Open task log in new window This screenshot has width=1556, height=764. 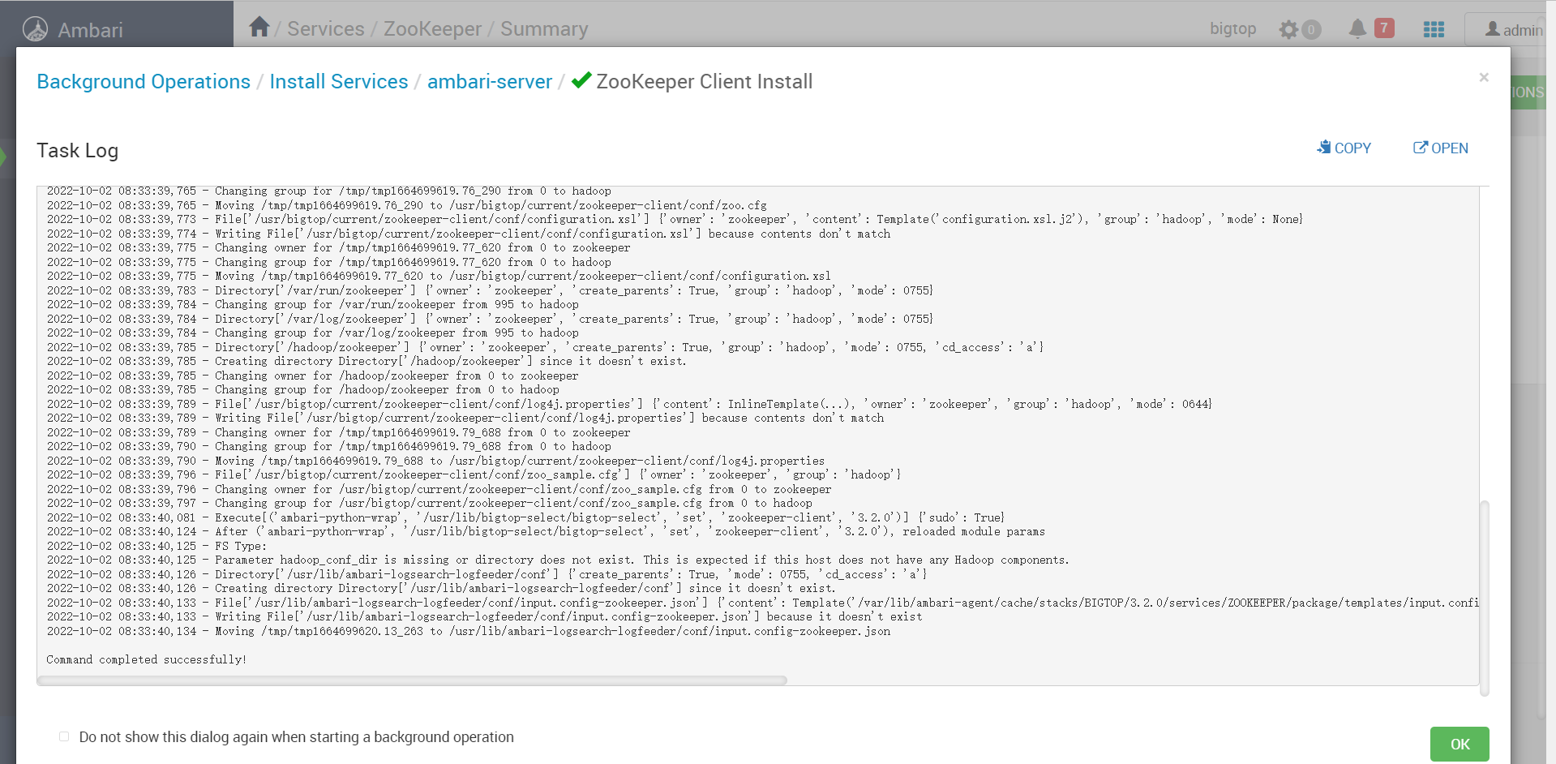(1441, 148)
